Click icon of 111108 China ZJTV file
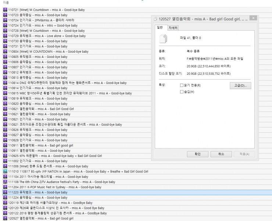The width and height of the screenshot is (272, 221). pos(5,182)
